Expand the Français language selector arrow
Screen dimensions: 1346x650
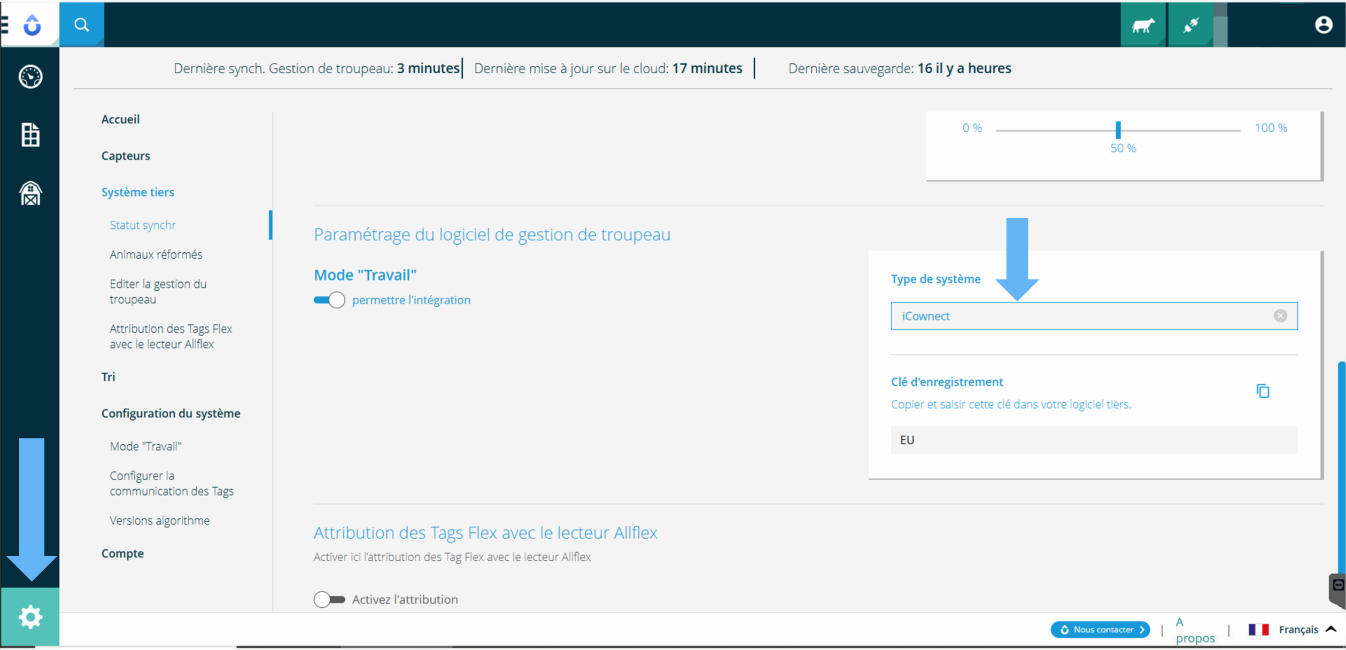click(x=1331, y=629)
